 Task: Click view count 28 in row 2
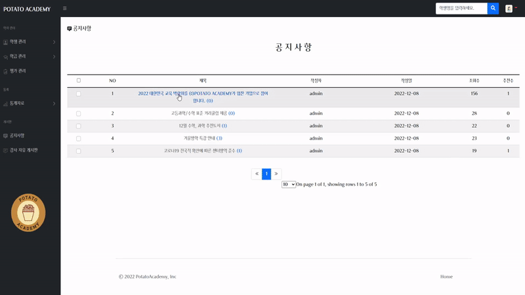(474, 113)
